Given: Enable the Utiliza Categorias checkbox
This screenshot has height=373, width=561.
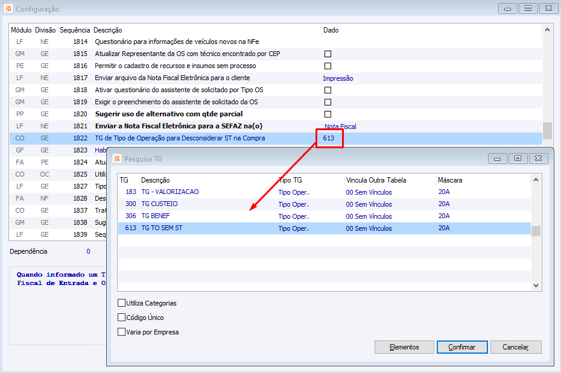Looking at the screenshot, I should coord(122,303).
